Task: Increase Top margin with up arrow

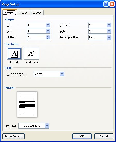Action: click(48, 24)
